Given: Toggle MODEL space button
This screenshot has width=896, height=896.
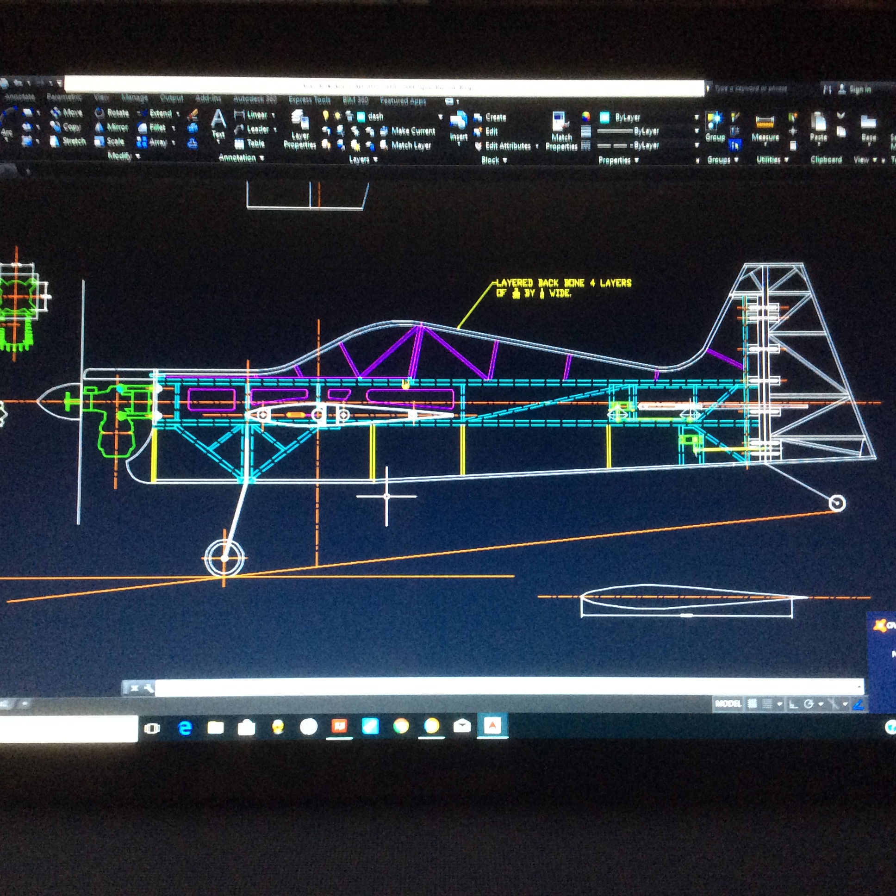Looking at the screenshot, I should pyautogui.click(x=728, y=704).
